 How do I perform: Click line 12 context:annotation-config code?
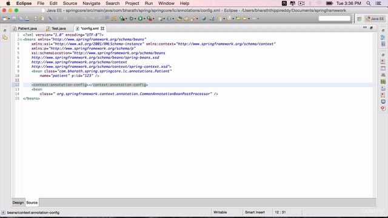90,85
